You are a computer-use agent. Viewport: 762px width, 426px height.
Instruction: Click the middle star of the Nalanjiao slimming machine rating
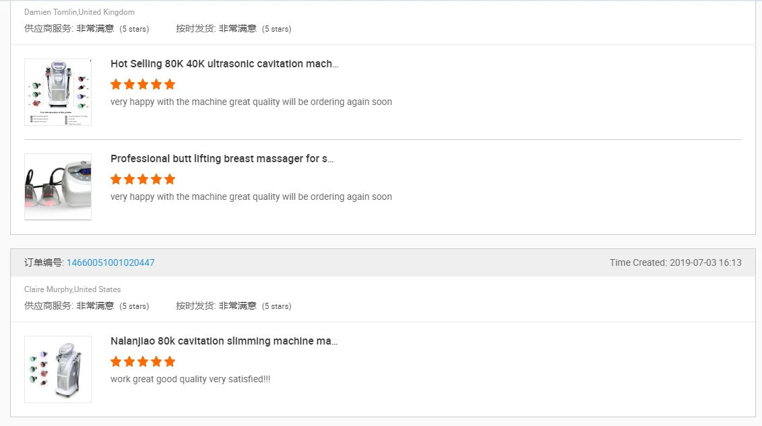click(143, 361)
